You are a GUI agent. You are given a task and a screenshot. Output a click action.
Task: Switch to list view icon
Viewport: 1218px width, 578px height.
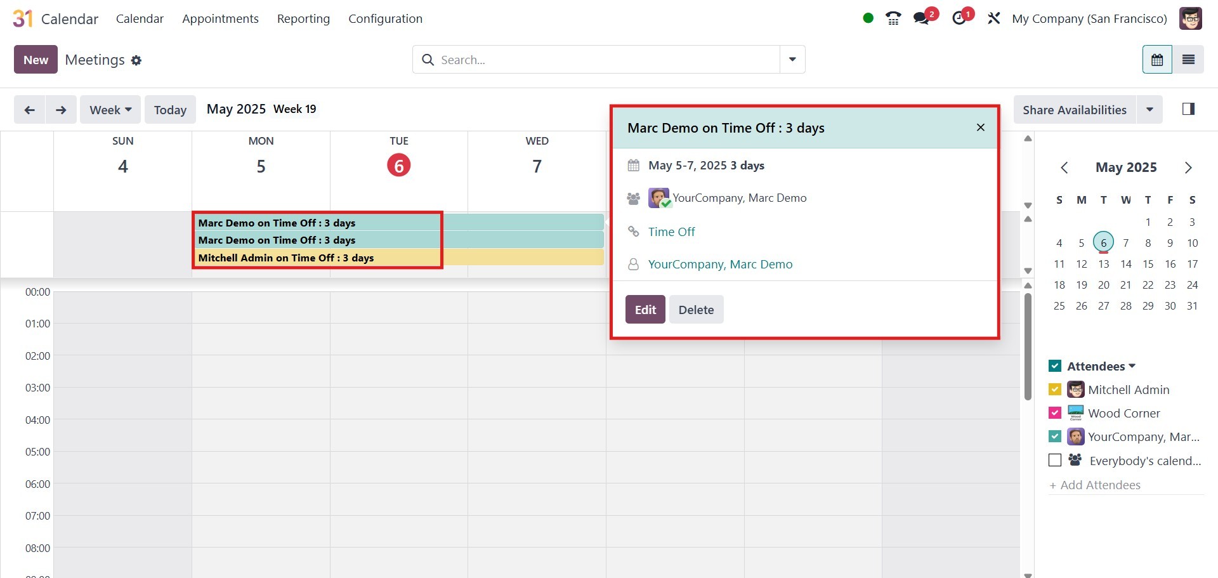1188,60
